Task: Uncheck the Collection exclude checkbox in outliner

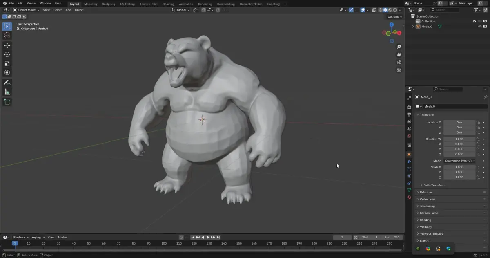Action: (x=474, y=21)
